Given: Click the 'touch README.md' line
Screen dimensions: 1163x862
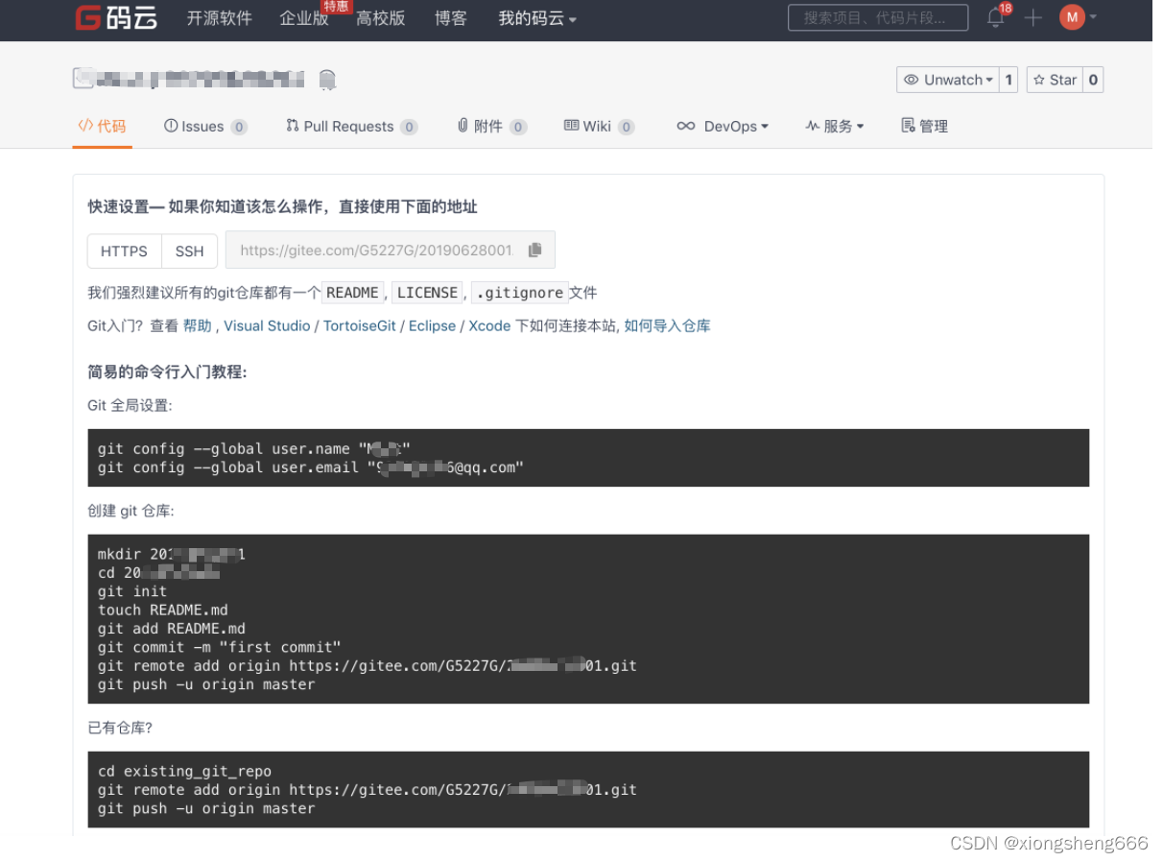Looking at the screenshot, I should pyautogui.click(x=163, y=610).
